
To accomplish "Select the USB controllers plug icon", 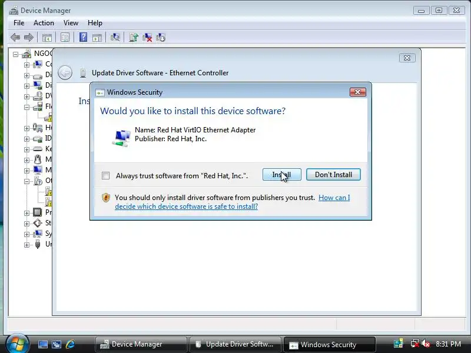I will (38, 244).
